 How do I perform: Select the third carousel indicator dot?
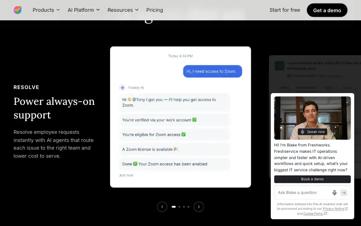(x=184, y=207)
